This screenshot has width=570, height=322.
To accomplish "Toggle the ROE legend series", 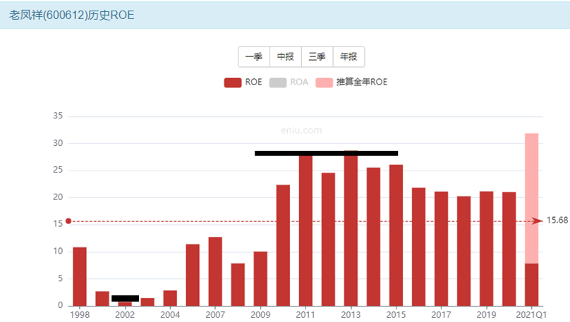I will [243, 82].
